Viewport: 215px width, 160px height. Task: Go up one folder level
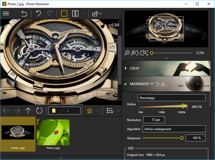click(28, 111)
